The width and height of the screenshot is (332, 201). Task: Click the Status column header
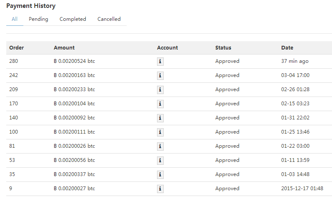[x=223, y=47]
